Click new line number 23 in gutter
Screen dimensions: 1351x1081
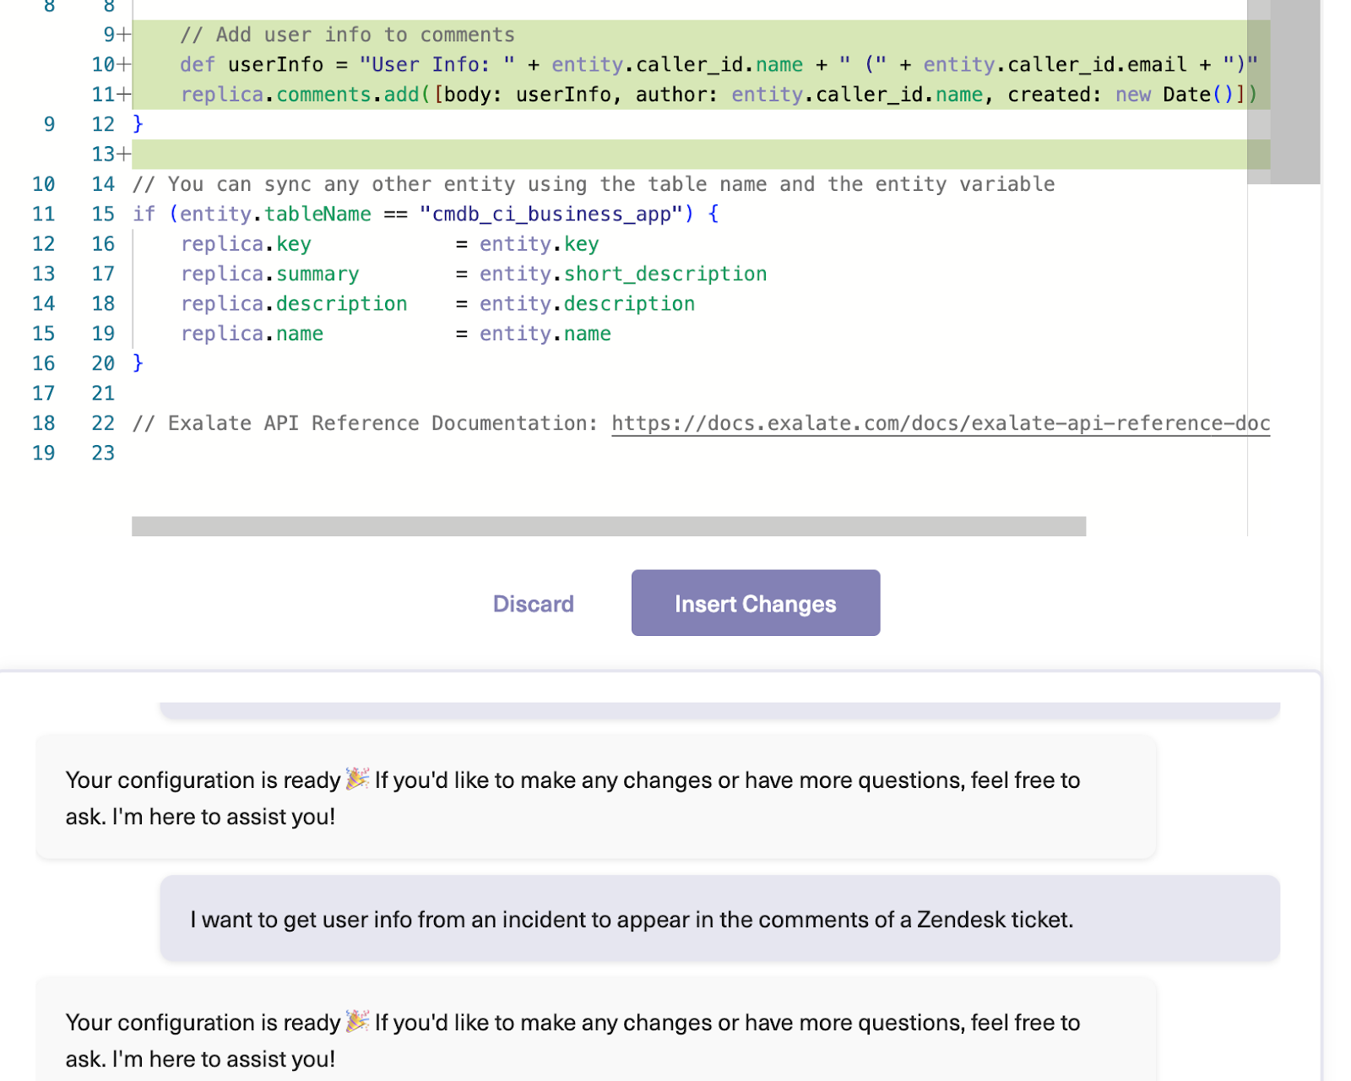tap(103, 454)
